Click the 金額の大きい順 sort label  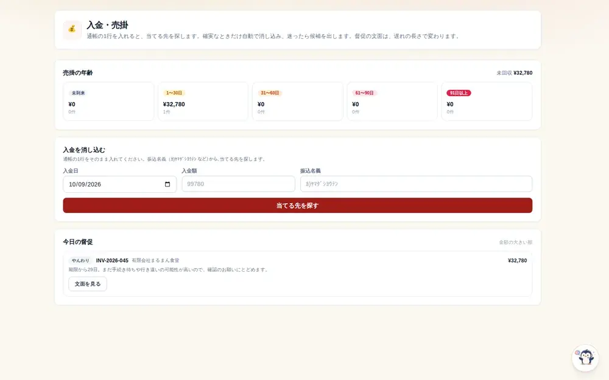[x=515, y=243]
